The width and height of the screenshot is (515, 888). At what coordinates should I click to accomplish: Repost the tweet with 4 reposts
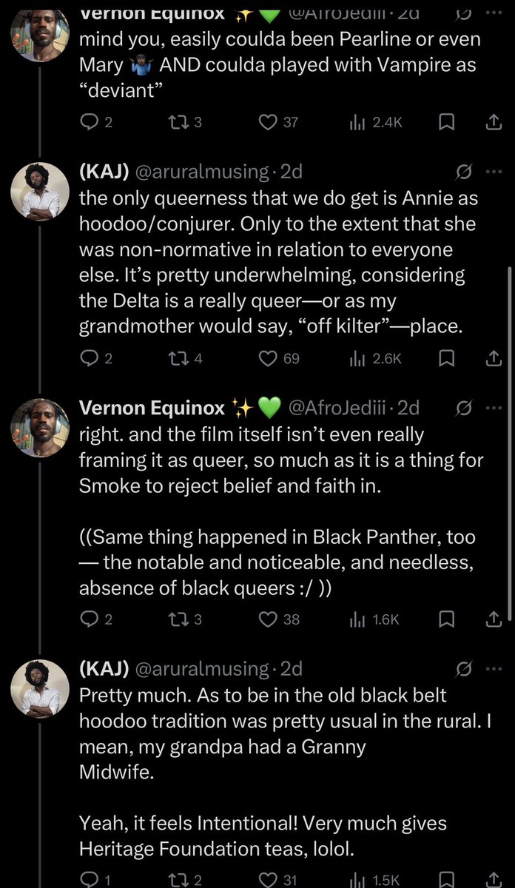click(177, 358)
